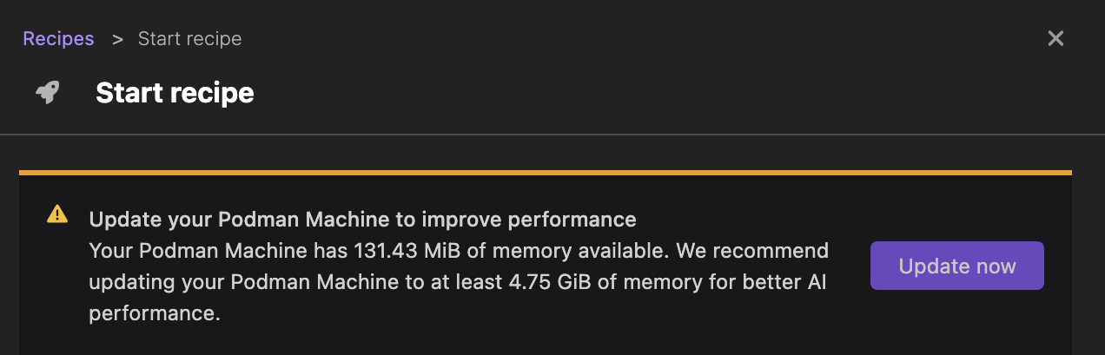The image size is (1105, 355).
Task: Click the Start recipe page heading
Action: coord(175,93)
